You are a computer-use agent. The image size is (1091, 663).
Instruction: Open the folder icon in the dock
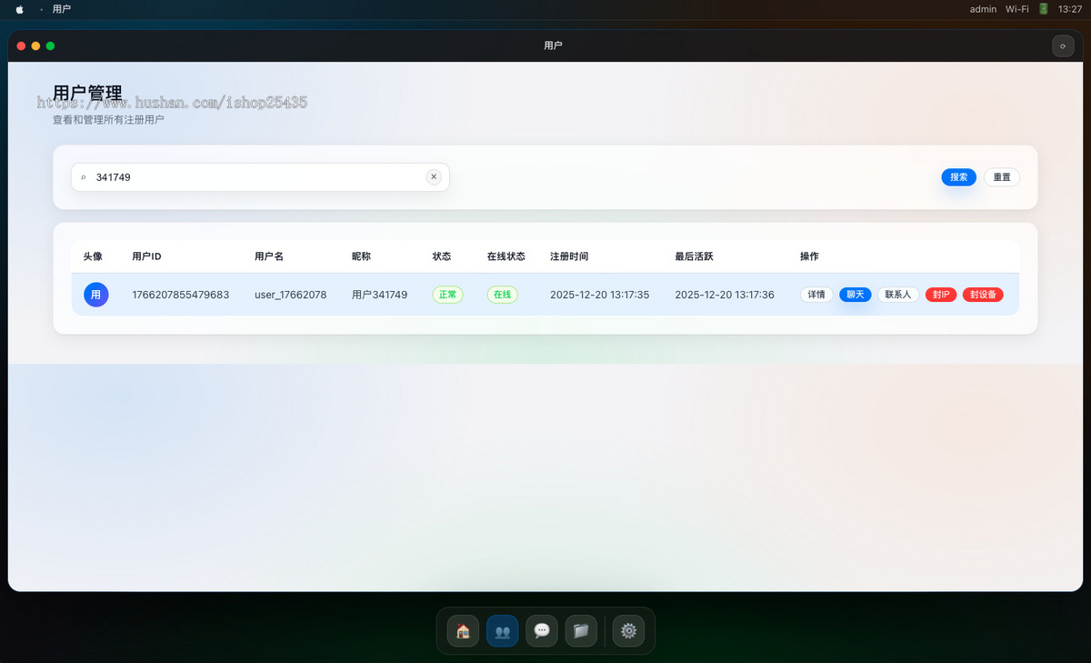[x=581, y=630]
